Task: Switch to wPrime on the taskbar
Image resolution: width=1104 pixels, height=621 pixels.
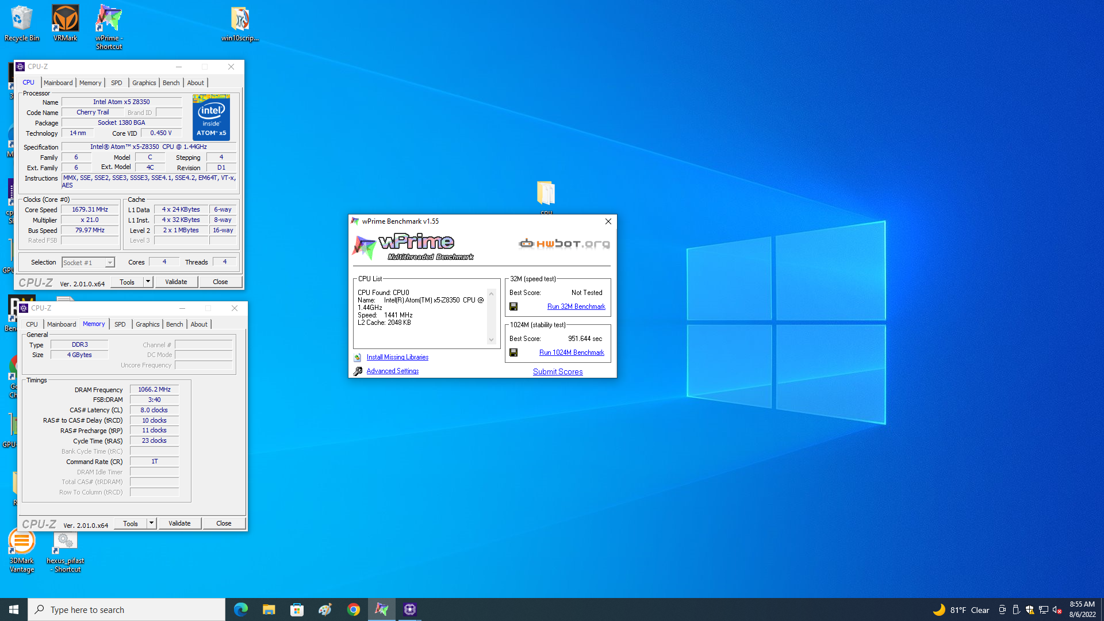Action: click(381, 609)
